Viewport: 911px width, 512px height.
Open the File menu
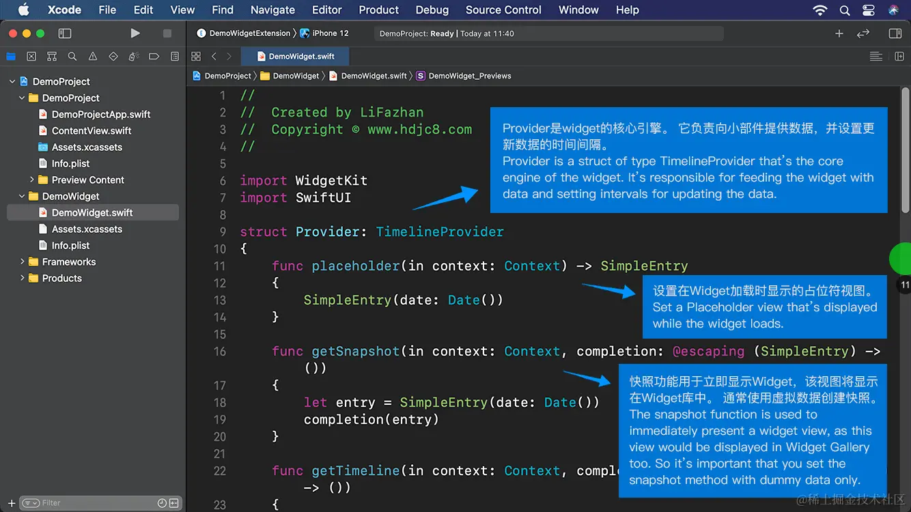coord(107,10)
